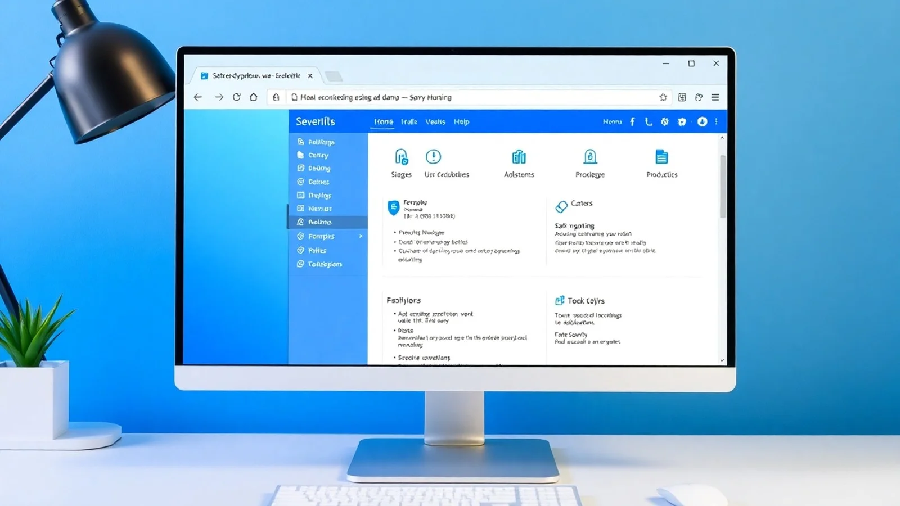The image size is (900, 506).
Task: Click the Severiits logo in the header
Action: (x=315, y=121)
